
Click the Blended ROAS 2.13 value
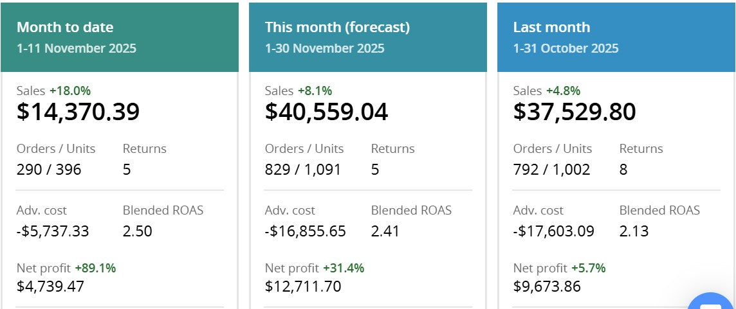pyautogui.click(x=634, y=231)
